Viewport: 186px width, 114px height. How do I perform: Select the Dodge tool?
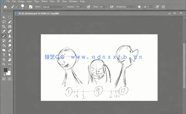coord(4,50)
